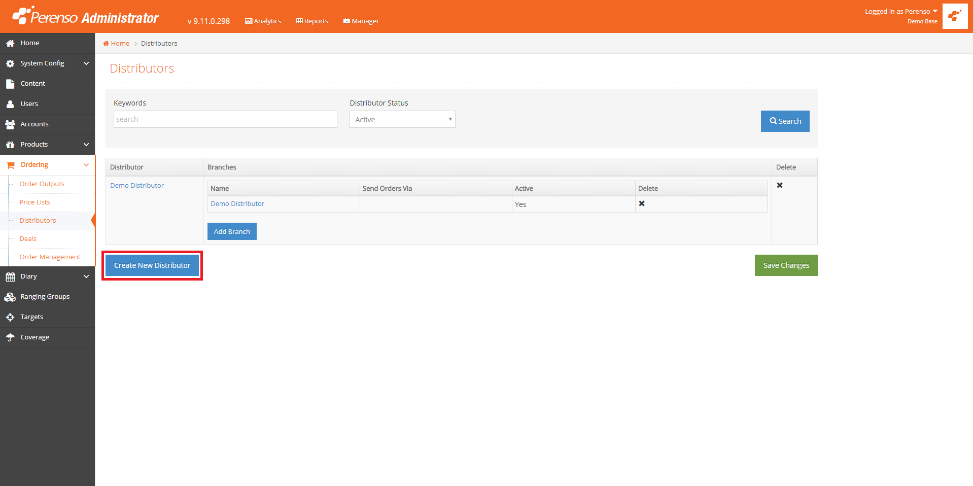Click the Content document icon
Viewport: 973px width, 486px height.
pos(10,84)
